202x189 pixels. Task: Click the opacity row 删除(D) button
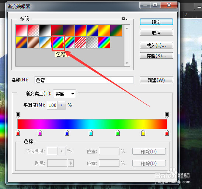149,151
